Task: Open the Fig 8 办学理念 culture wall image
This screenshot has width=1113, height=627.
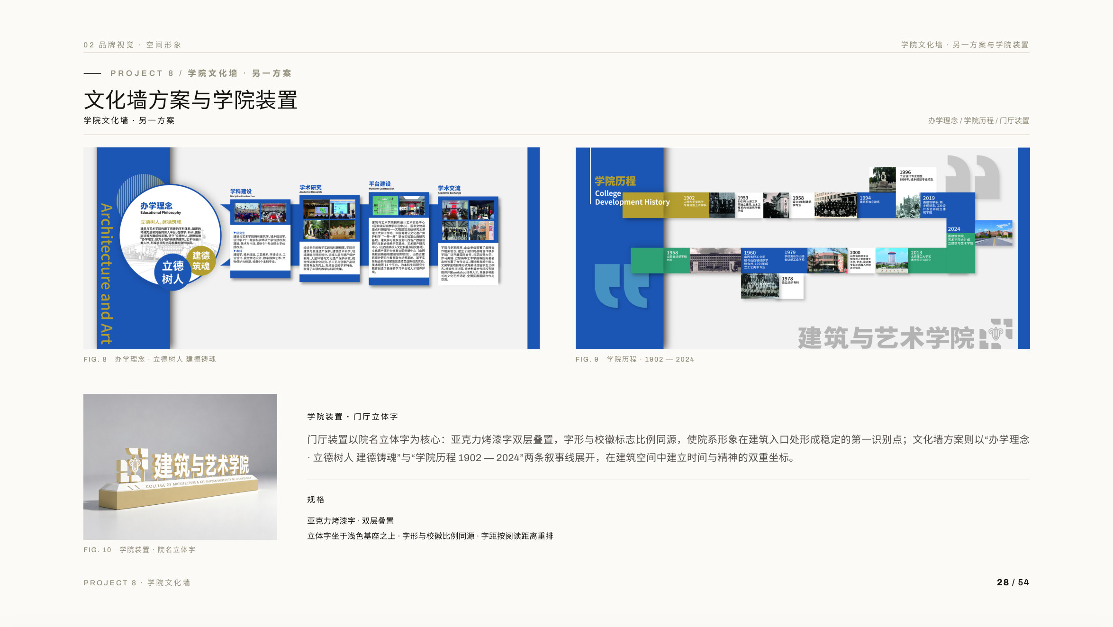Action: pyautogui.click(x=311, y=248)
